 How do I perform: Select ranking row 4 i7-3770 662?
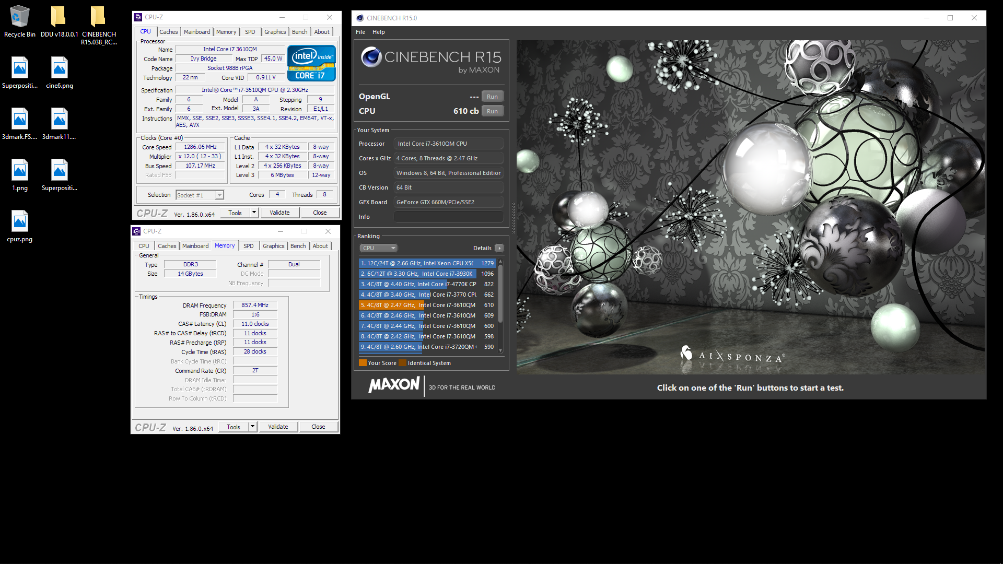pyautogui.click(x=427, y=295)
